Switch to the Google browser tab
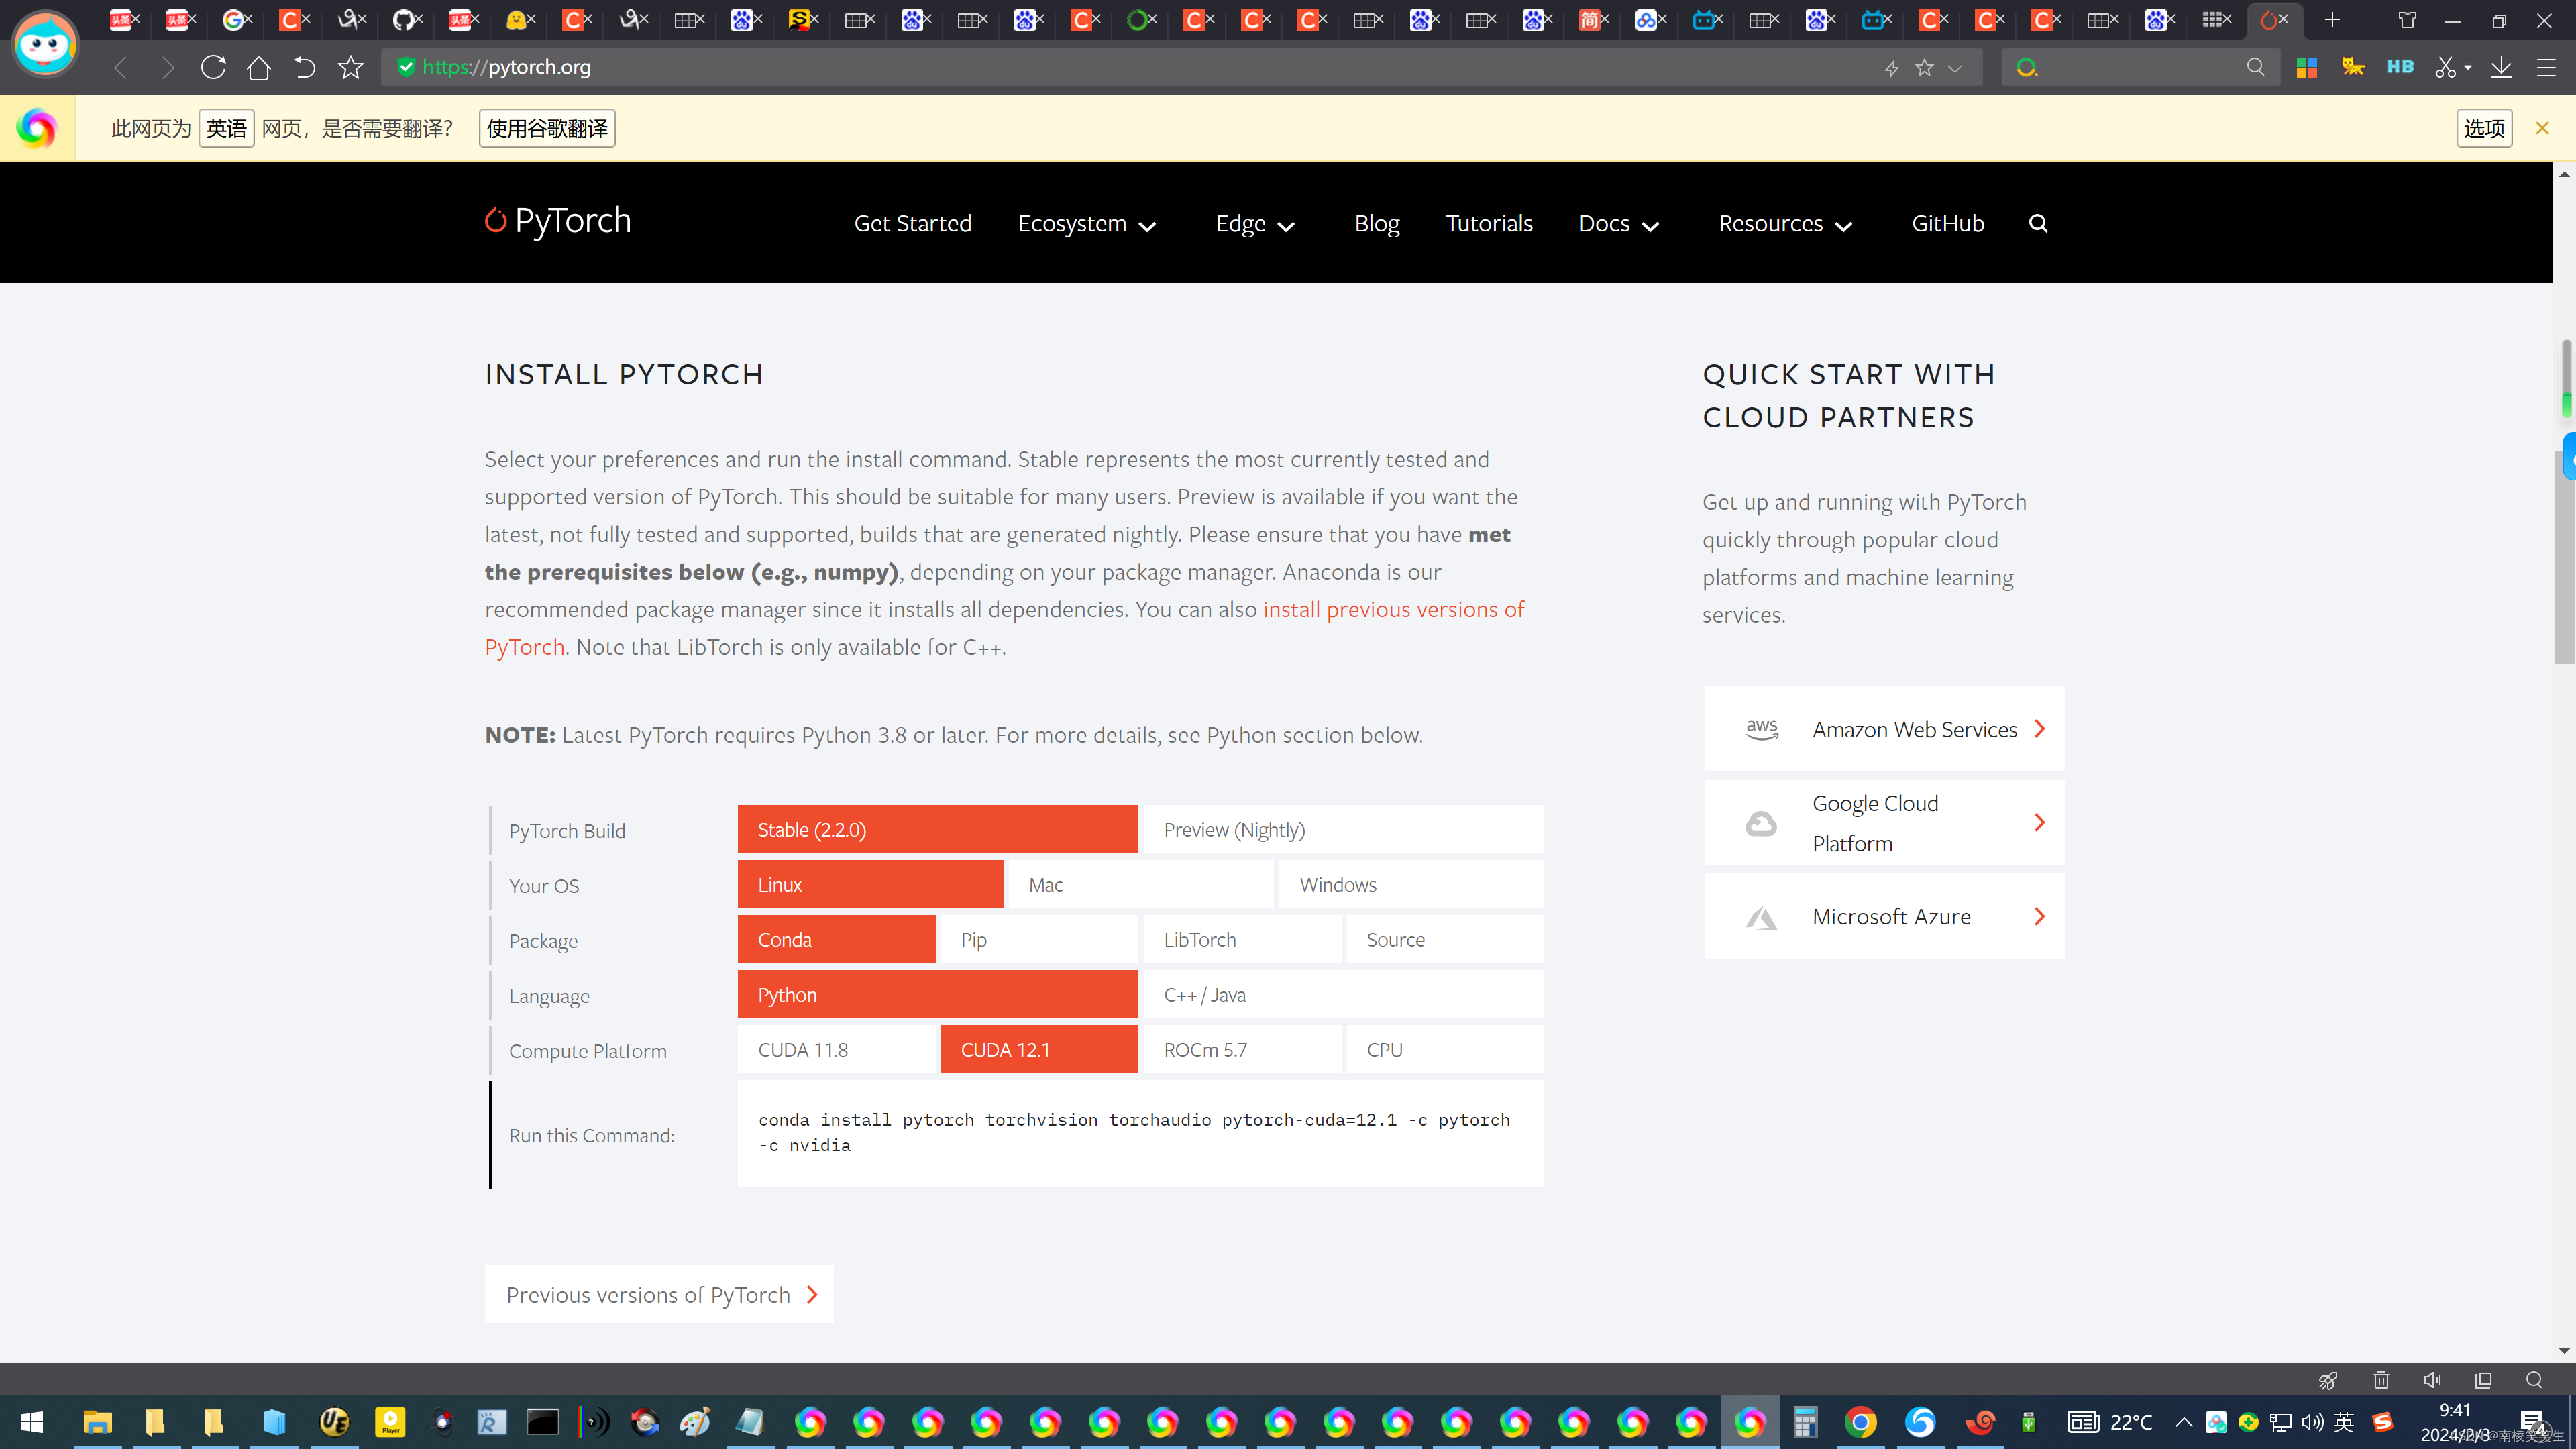The height and width of the screenshot is (1449, 2576). pos(234,20)
